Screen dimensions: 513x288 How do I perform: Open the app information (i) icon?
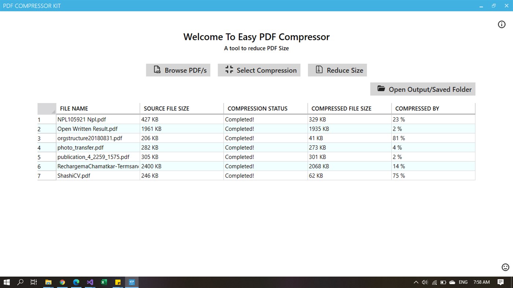pyautogui.click(x=501, y=24)
